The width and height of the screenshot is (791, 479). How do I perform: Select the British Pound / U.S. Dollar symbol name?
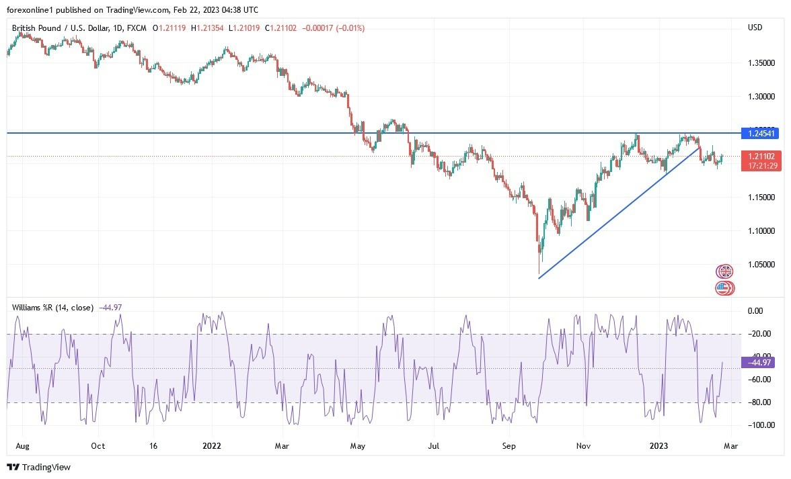[x=61, y=28]
